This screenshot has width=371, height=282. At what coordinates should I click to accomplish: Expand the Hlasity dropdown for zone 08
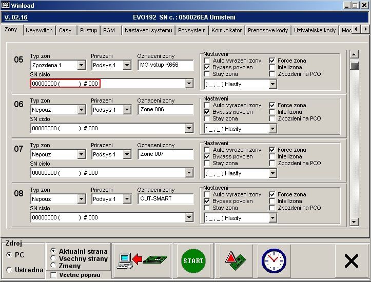click(272, 218)
